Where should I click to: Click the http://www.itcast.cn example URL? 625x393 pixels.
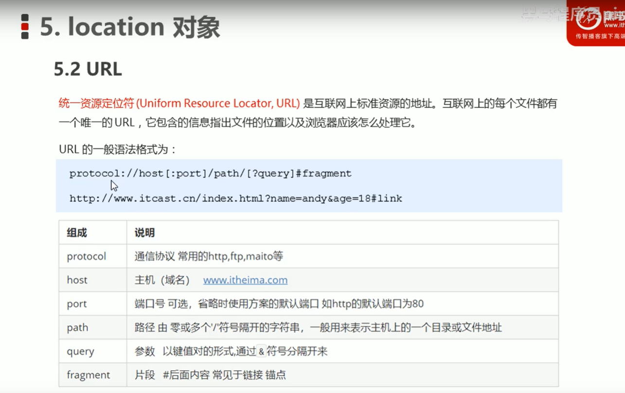click(235, 198)
